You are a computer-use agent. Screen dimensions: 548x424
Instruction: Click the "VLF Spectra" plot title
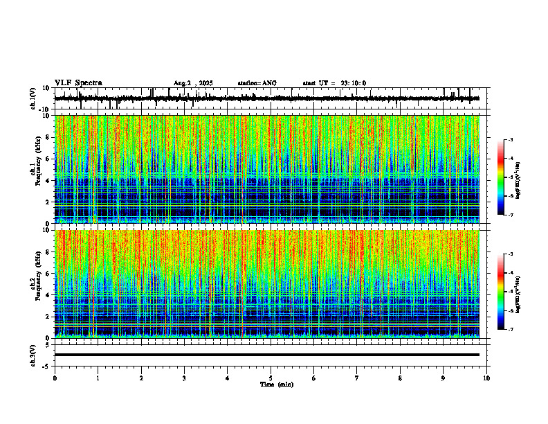[78, 83]
